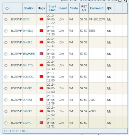Screen dimensions: 129x135
Task: Go to page 10 in the pagination
Action: (24, 131)
